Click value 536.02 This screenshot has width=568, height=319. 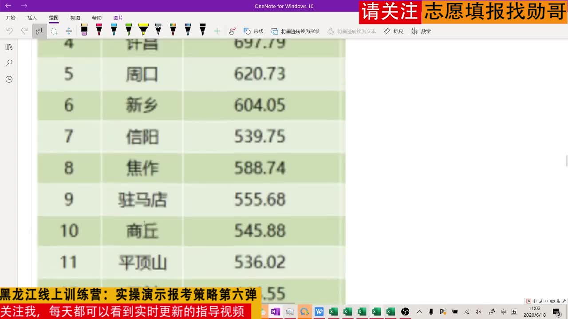click(x=260, y=263)
